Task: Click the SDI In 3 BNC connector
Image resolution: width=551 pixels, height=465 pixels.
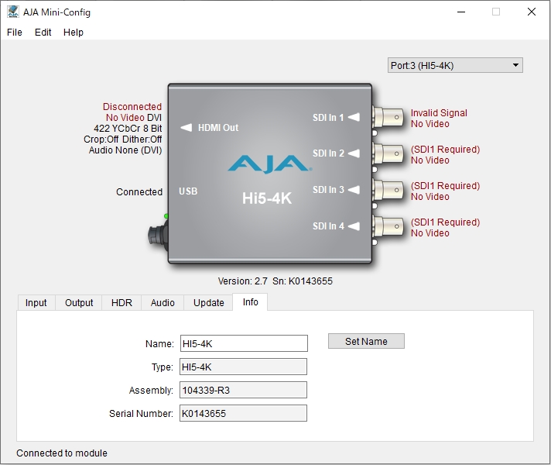Action: (388, 191)
